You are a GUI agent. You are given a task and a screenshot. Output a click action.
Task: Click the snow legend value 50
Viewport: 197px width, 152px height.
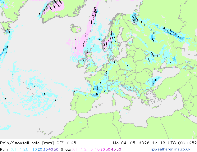click(x=119, y=150)
